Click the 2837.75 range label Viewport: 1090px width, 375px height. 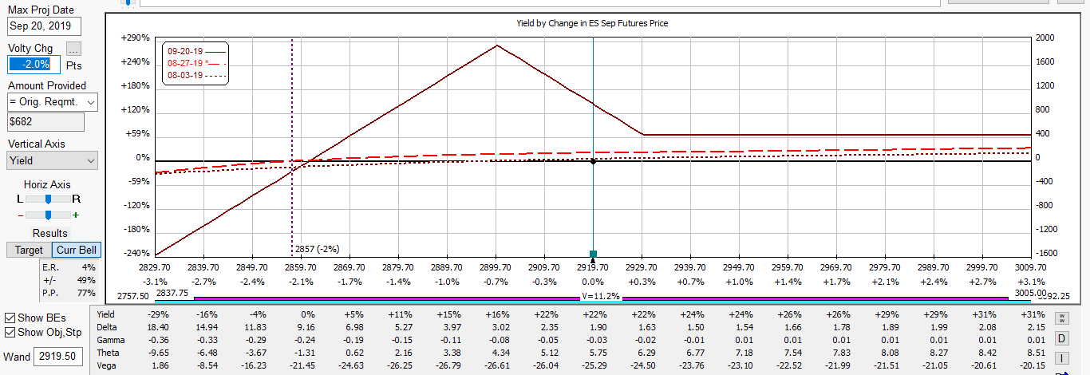tap(172, 293)
